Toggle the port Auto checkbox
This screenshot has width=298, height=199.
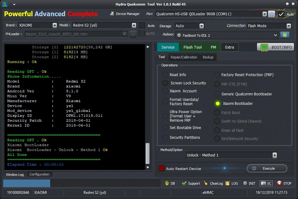coord(281,14)
